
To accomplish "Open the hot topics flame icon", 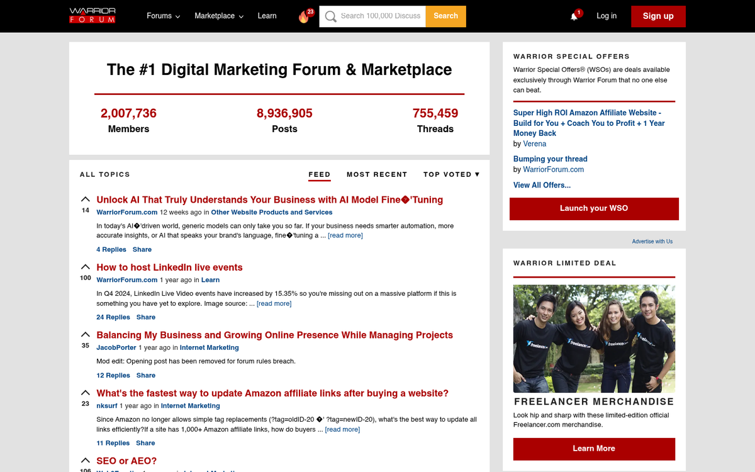I will click(x=302, y=16).
